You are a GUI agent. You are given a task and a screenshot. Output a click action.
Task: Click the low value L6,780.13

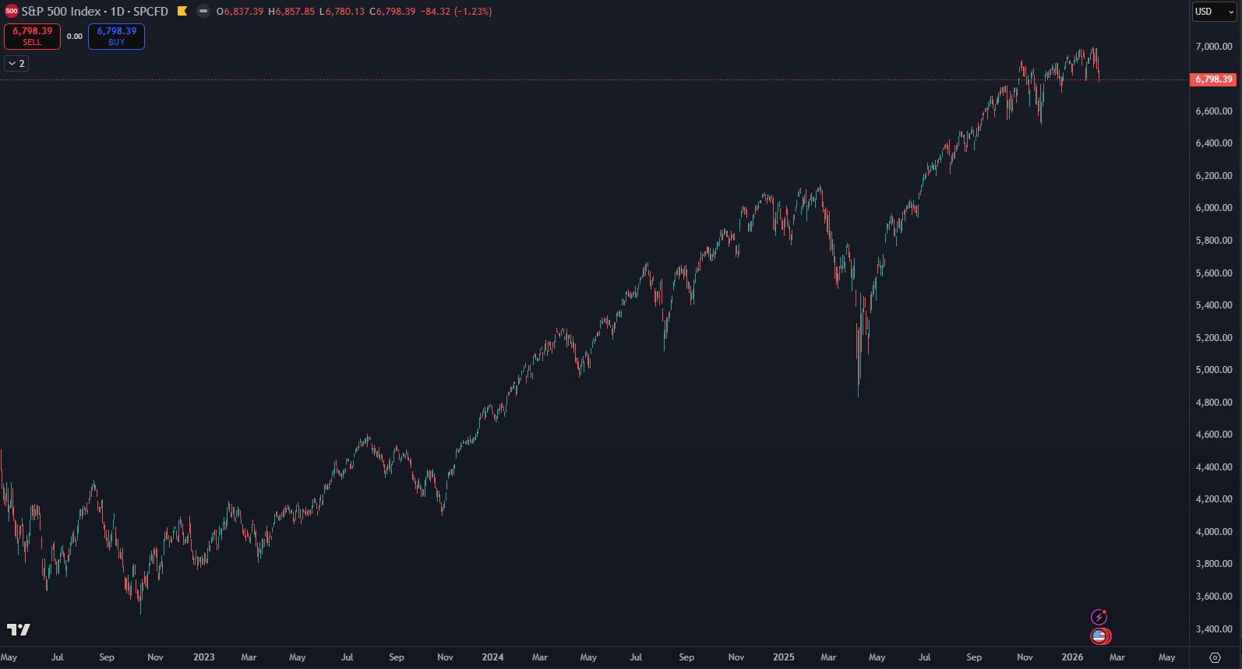(342, 12)
